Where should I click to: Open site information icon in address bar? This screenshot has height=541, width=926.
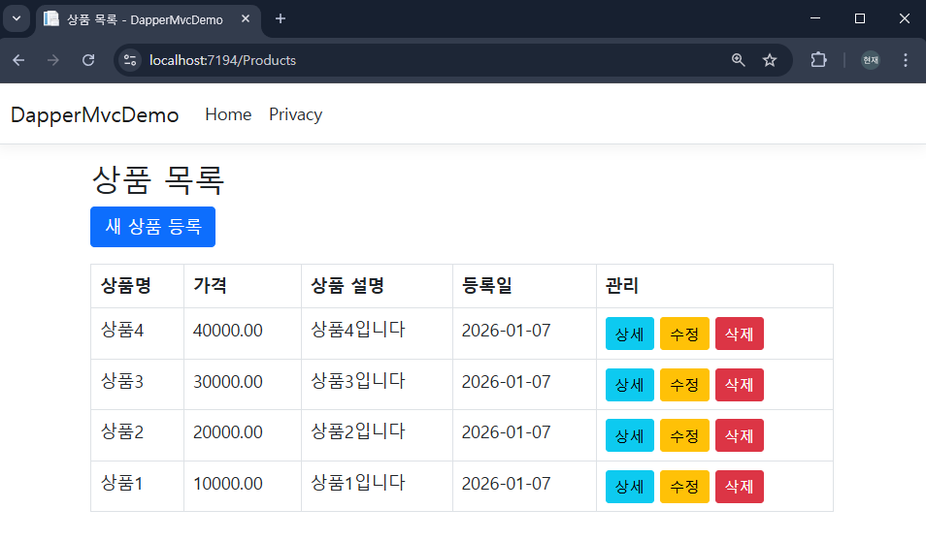[130, 60]
